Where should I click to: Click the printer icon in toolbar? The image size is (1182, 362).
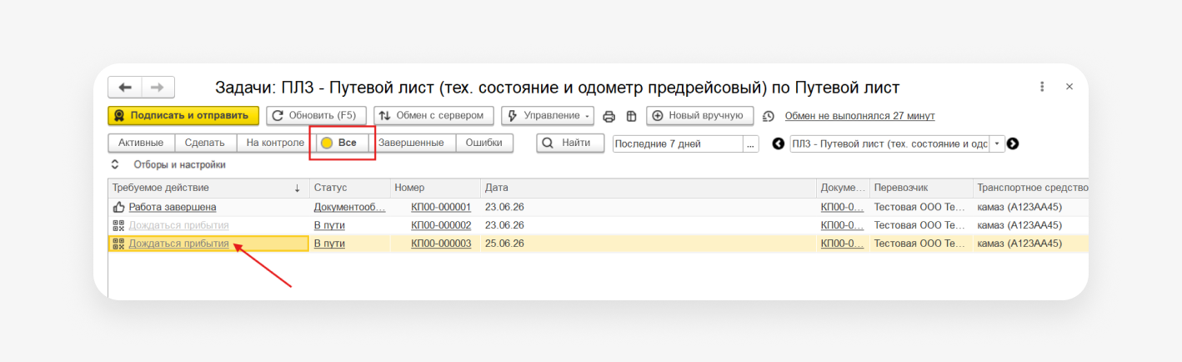(609, 116)
